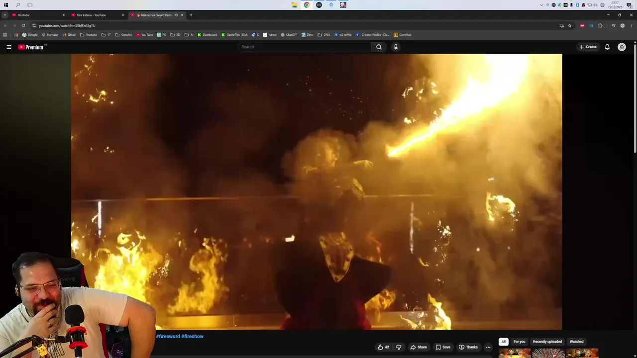Switch to the first YouTube tab
This screenshot has height=358, width=637.
click(x=37, y=15)
